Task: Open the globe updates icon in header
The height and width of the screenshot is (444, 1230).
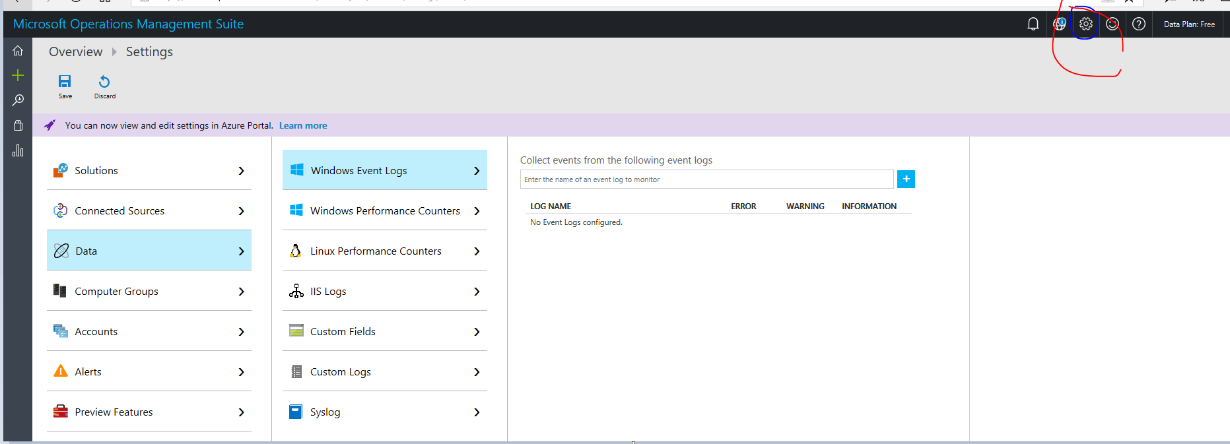Action: tap(1060, 24)
